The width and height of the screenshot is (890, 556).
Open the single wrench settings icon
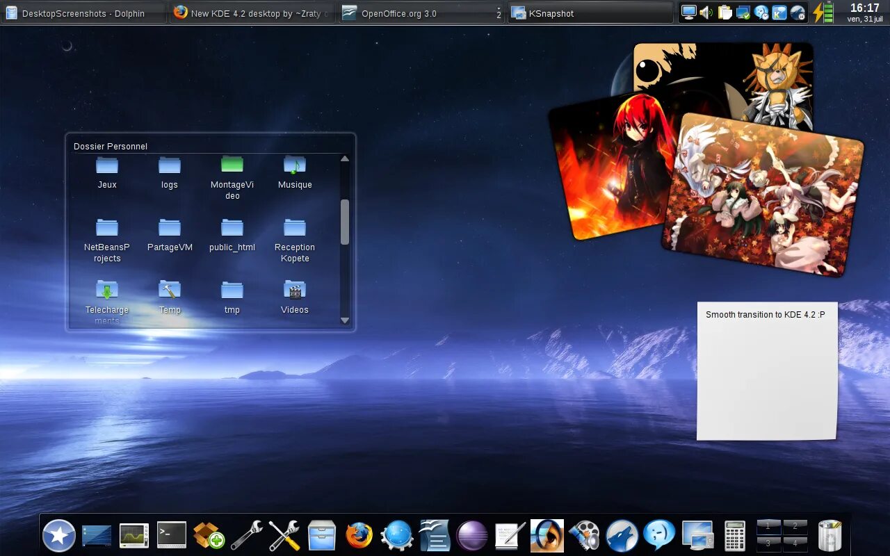pyautogui.click(x=246, y=536)
